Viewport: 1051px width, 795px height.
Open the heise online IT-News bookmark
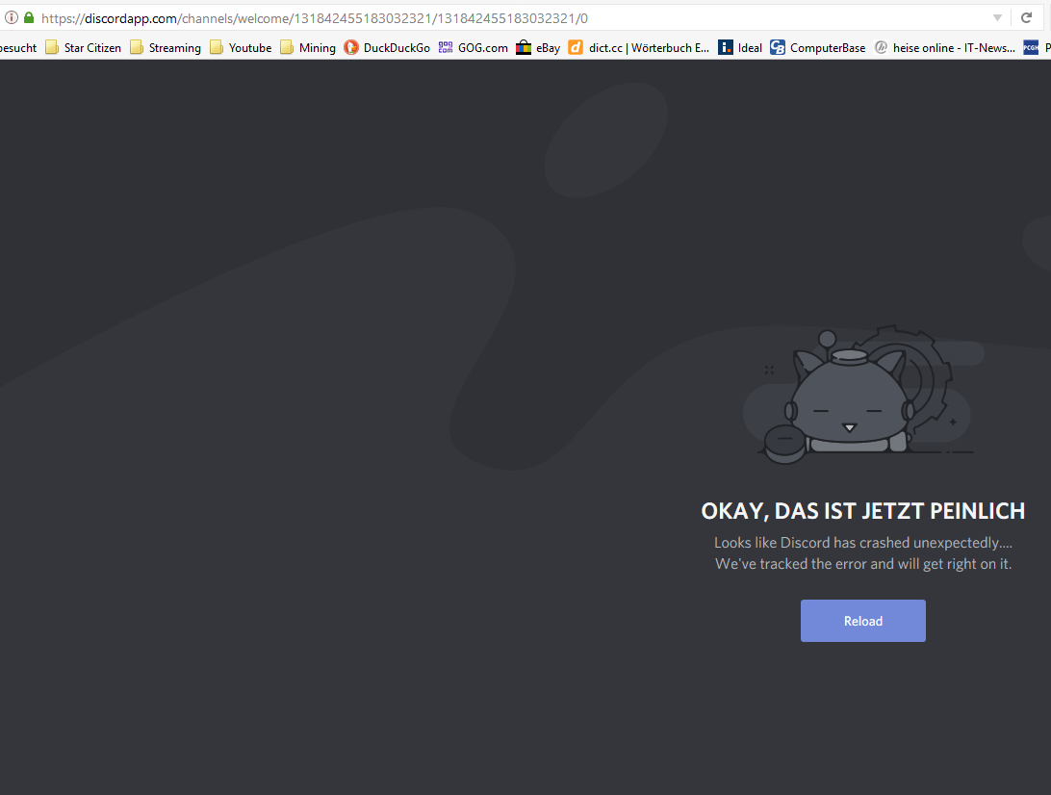tap(944, 47)
